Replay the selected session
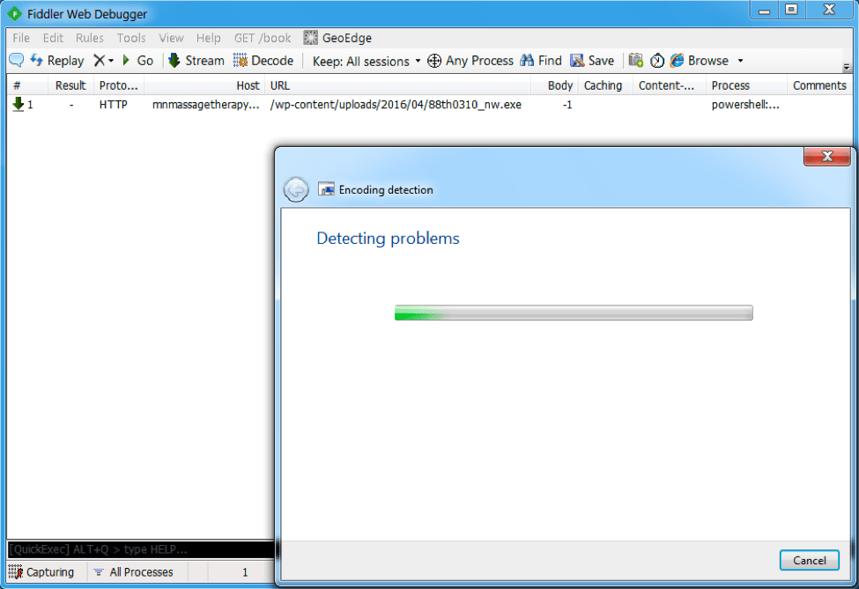This screenshot has height=589, width=859. (x=57, y=61)
